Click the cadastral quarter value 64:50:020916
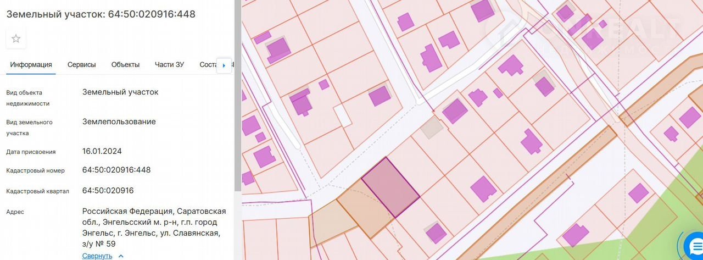 point(108,191)
